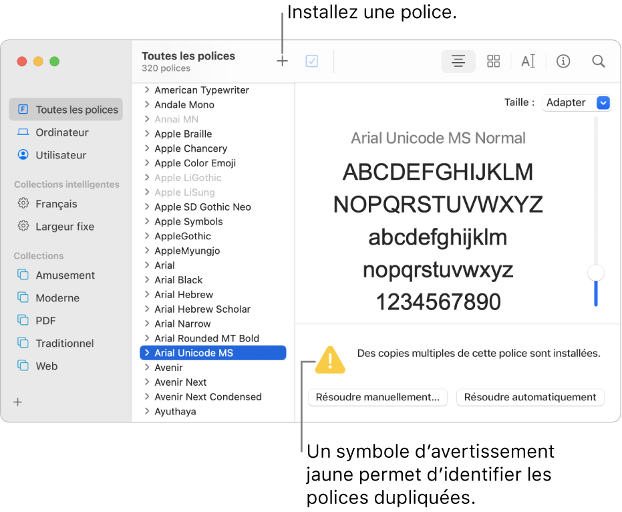The image size is (622, 512).
Task: Expand the Avenir Next font entry
Action: [148, 382]
